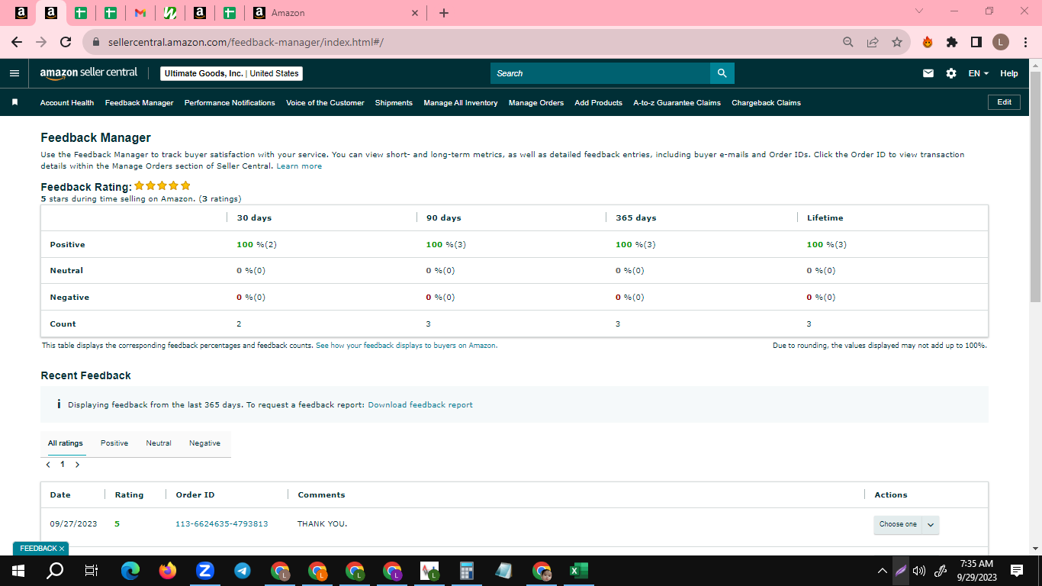
Task: Click the search magnifier button
Action: [x=722, y=73]
